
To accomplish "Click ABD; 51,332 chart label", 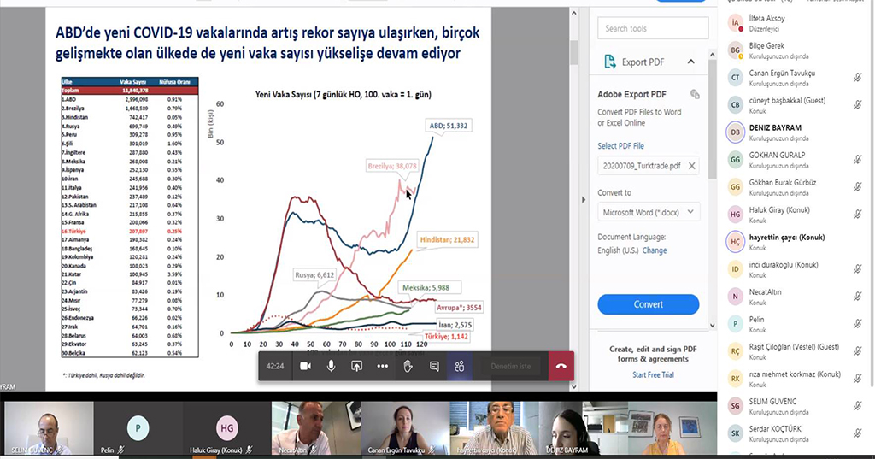I will [448, 126].
